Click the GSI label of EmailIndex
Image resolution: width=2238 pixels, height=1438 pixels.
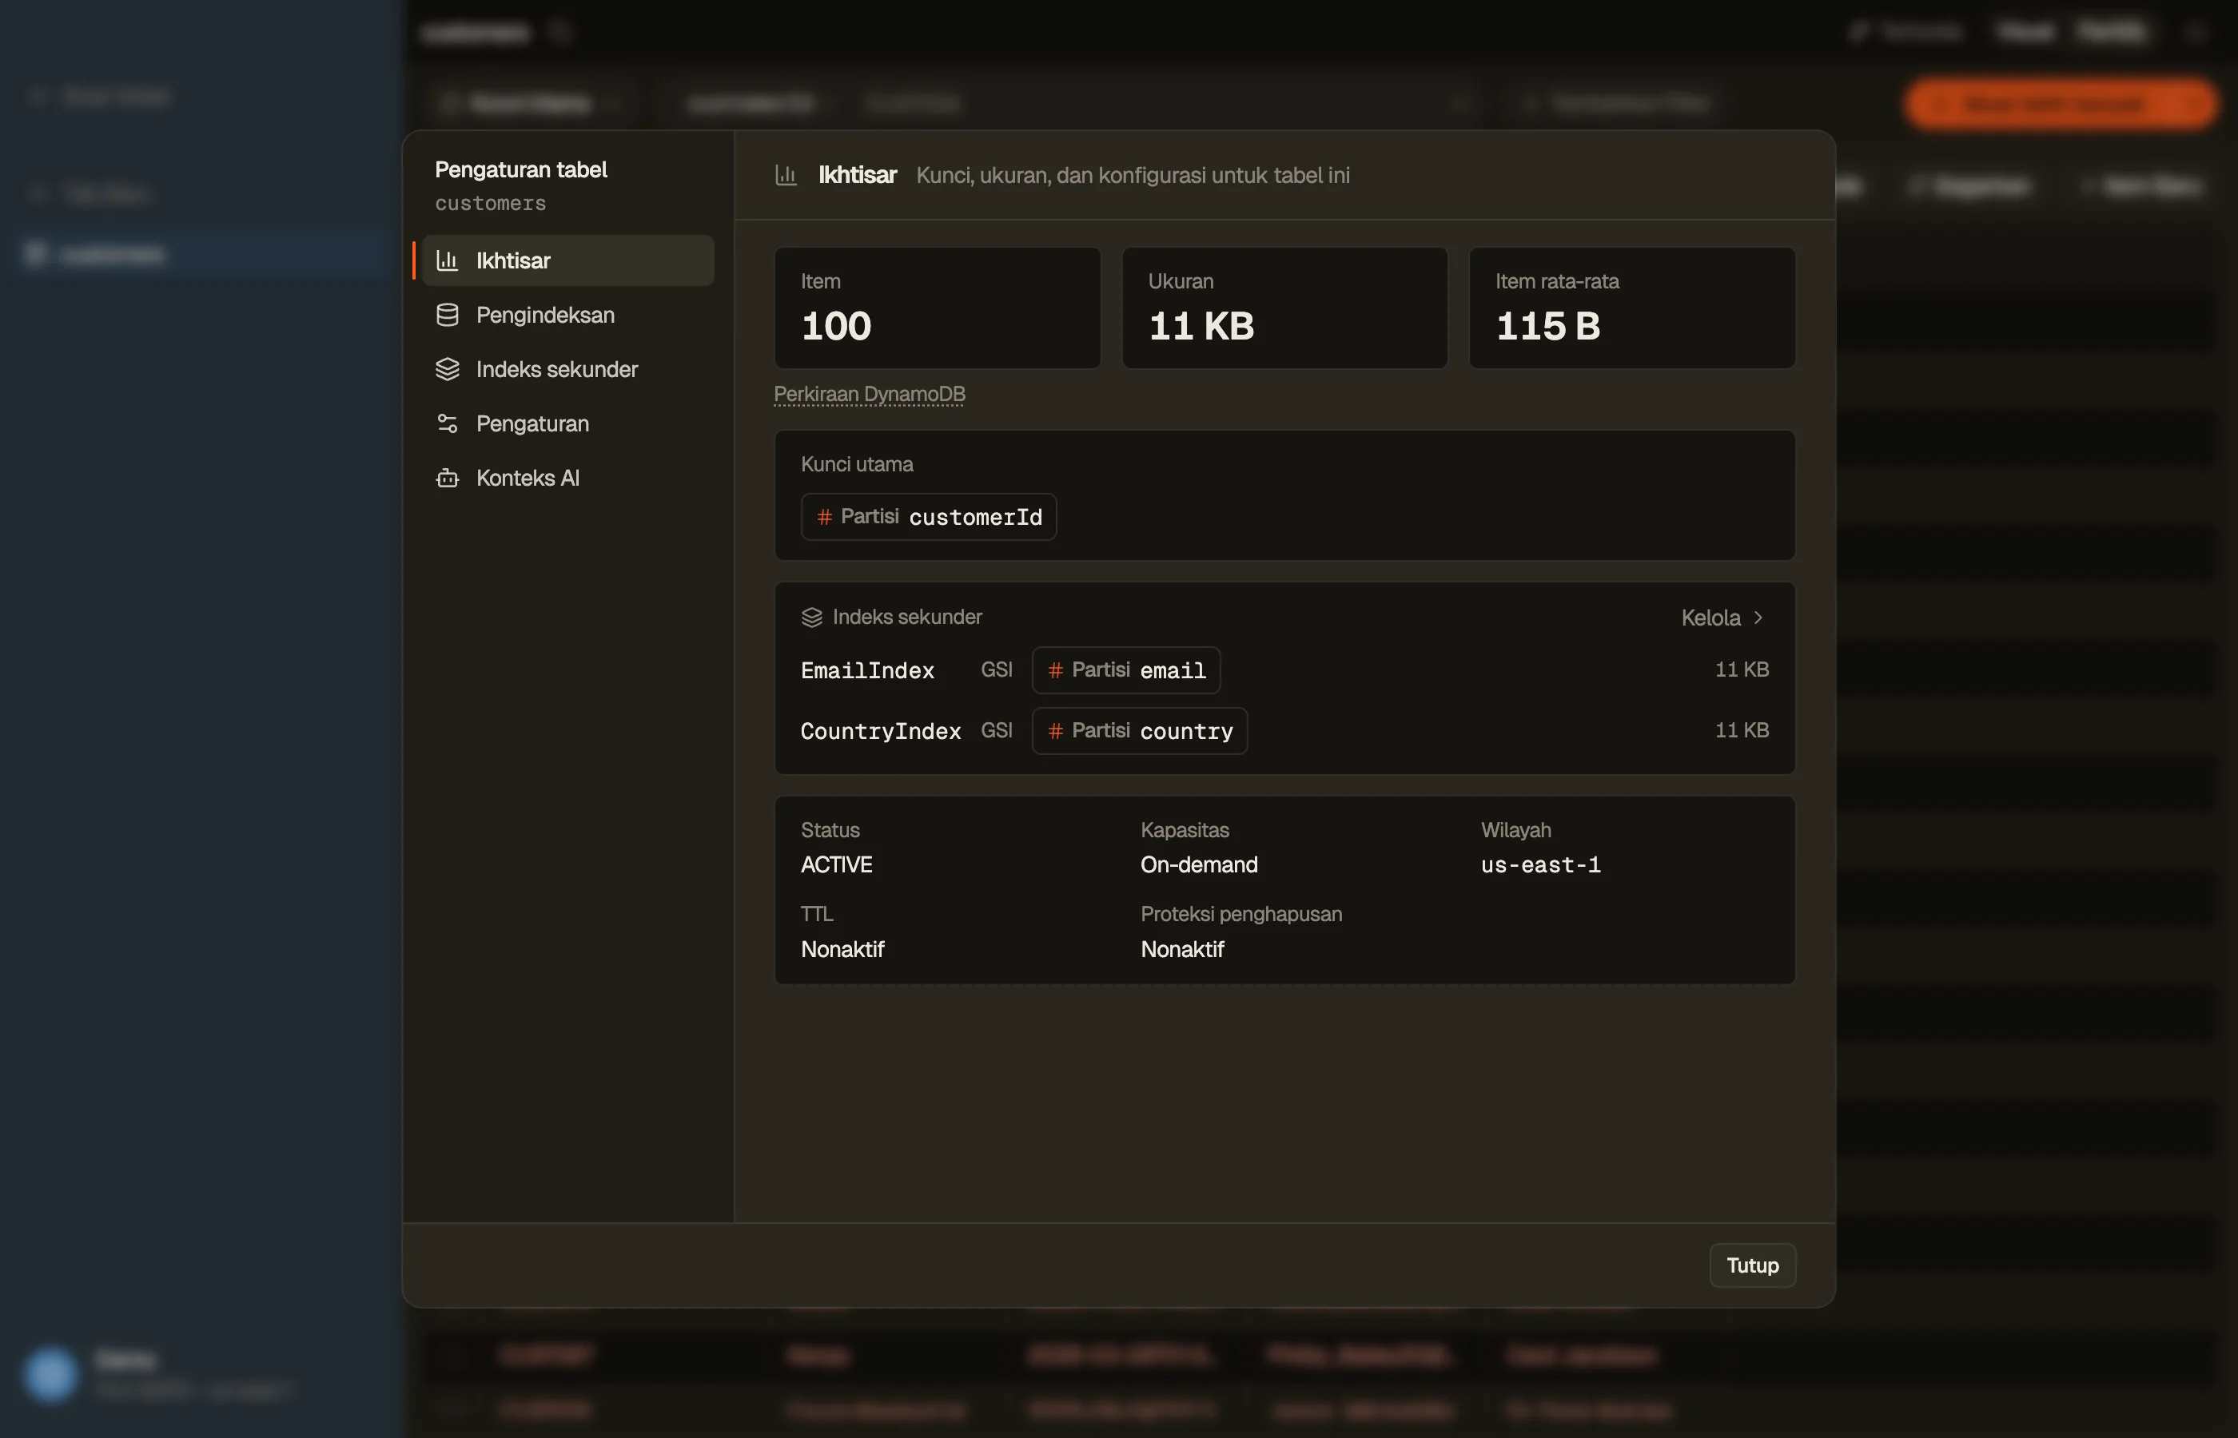(x=997, y=669)
